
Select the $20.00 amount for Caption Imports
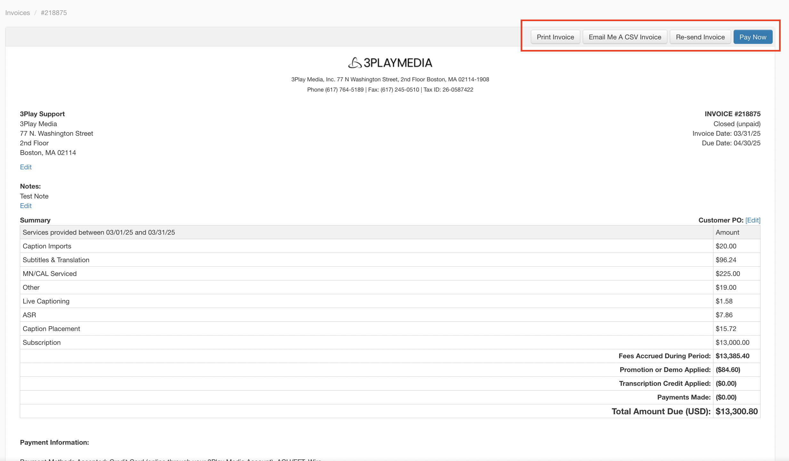click(726, 246)
